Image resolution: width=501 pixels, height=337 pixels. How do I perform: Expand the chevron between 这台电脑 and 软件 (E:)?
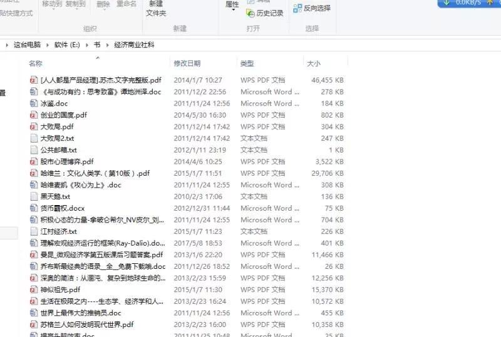pyautogui.click(x=48, y=45)
